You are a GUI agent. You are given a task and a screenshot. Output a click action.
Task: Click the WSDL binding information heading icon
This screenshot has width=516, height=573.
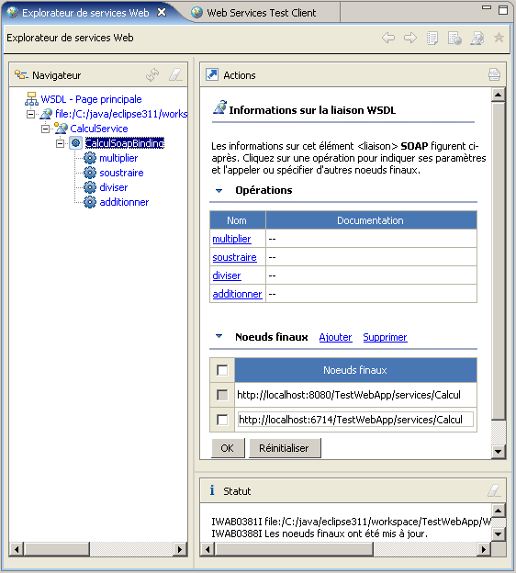(219, 107)
